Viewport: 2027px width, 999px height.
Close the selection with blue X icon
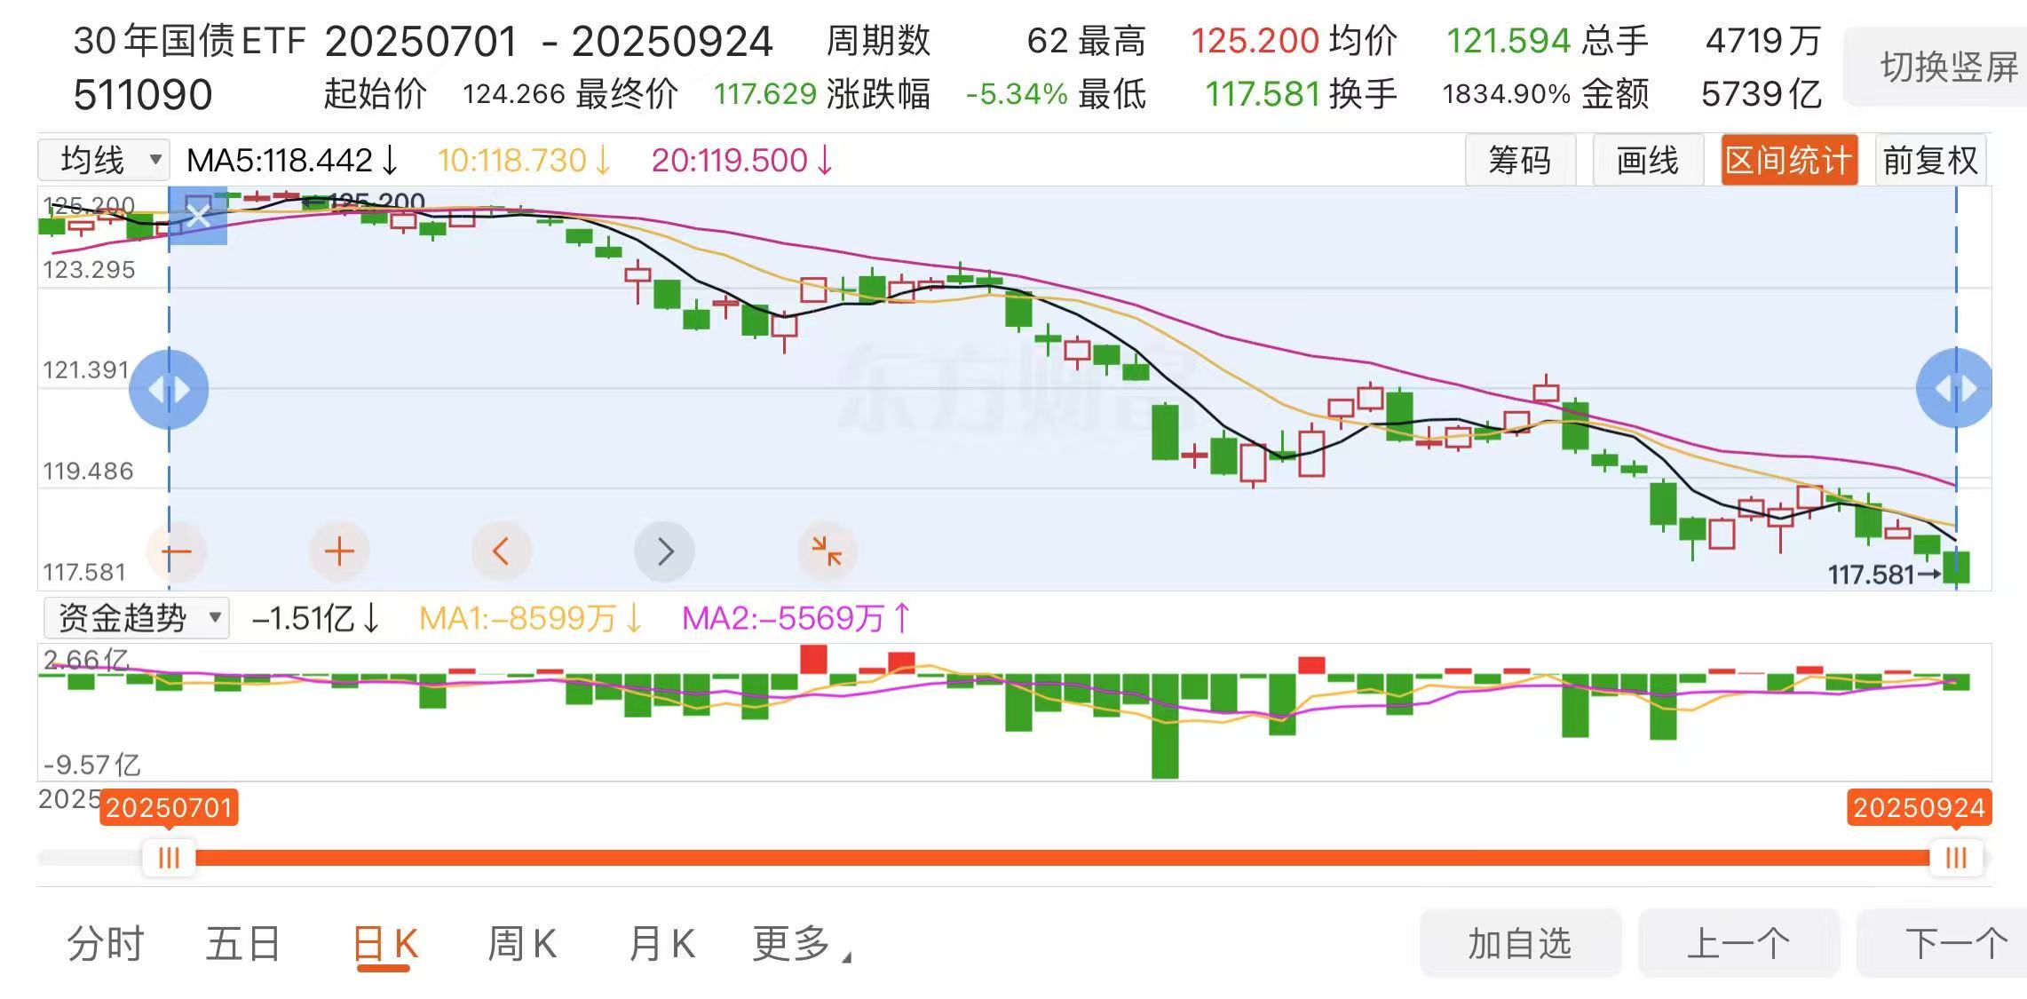click(x=198, y=216)
